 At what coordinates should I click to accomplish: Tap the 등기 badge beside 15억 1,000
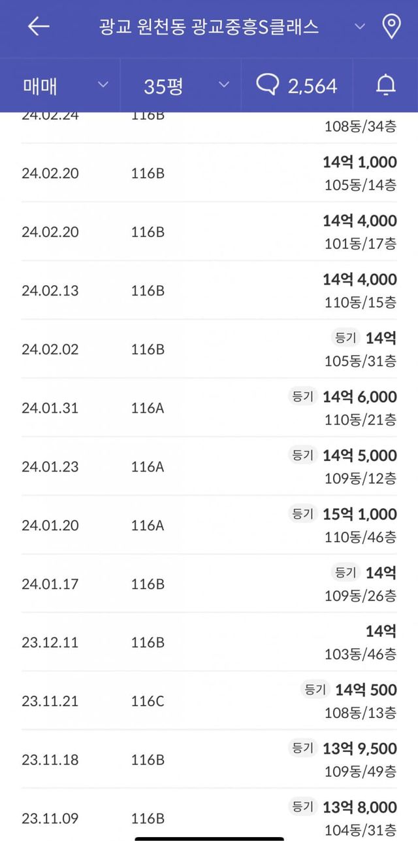[302, 514]
